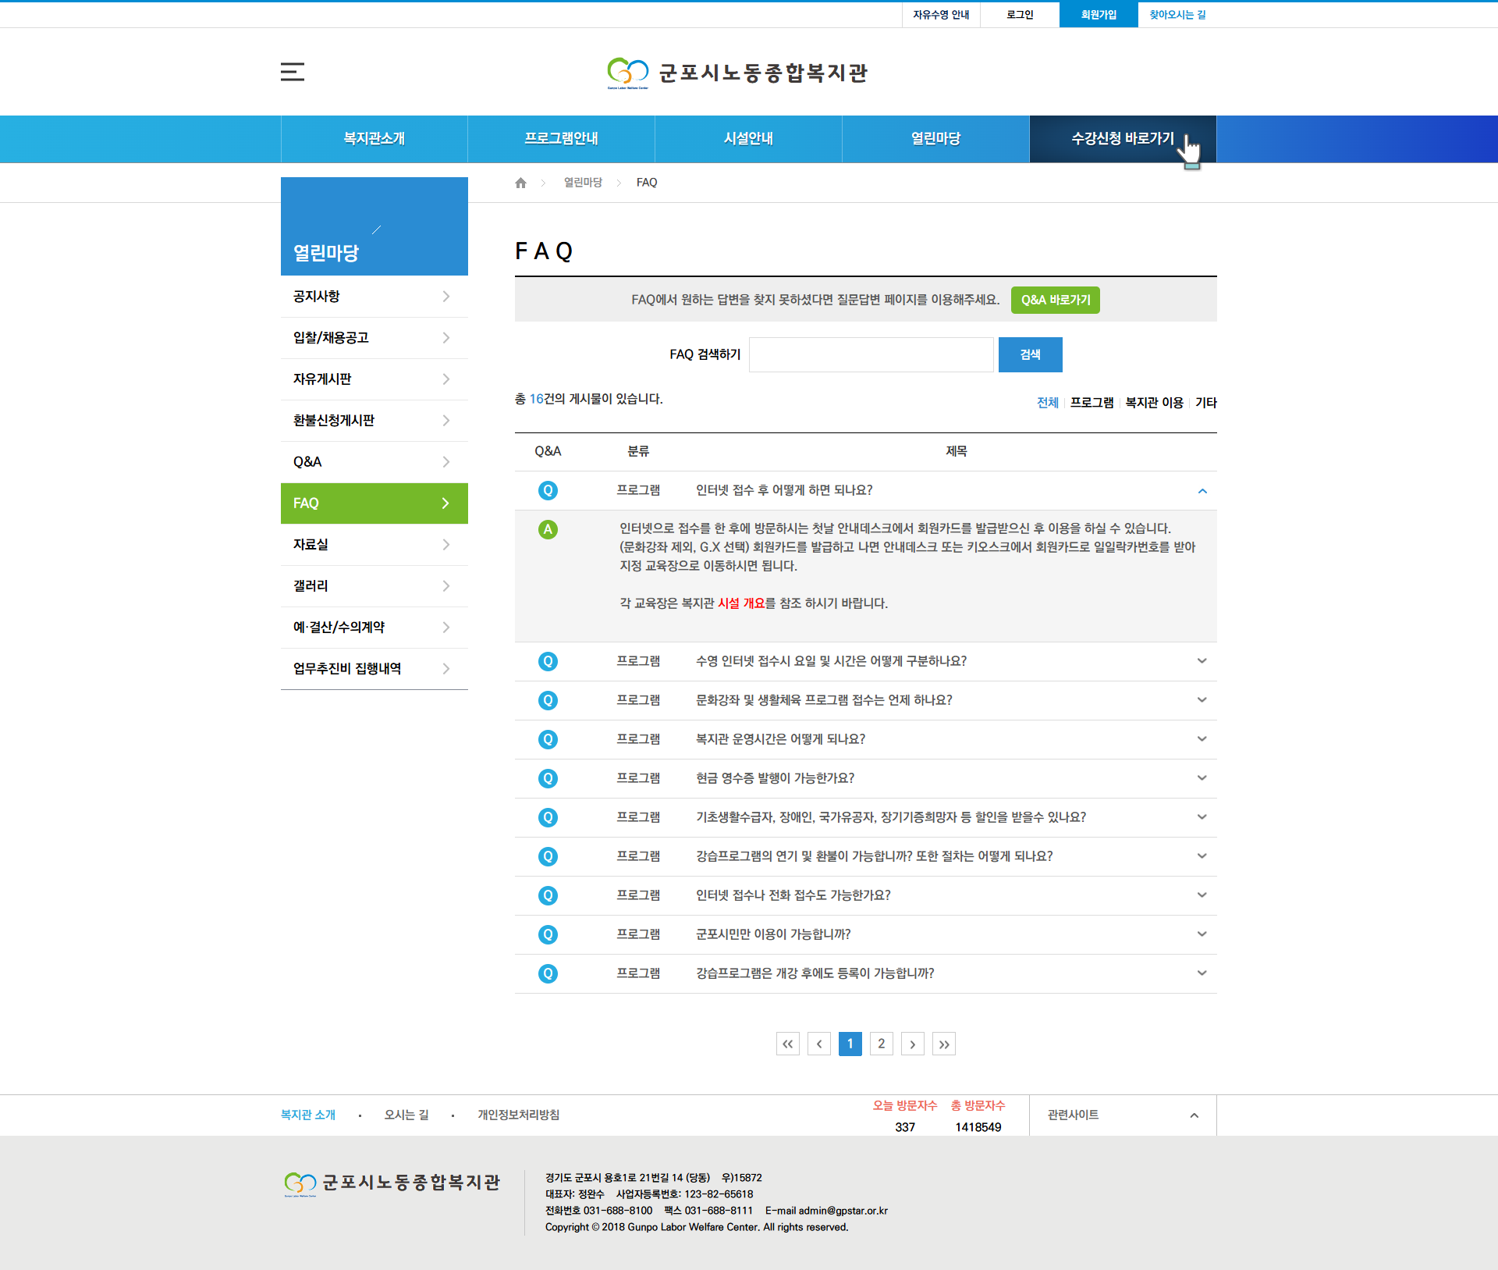Click the FAQ search input field
The height and width of the screenshot is (1270, 1498).
[871, 354]
